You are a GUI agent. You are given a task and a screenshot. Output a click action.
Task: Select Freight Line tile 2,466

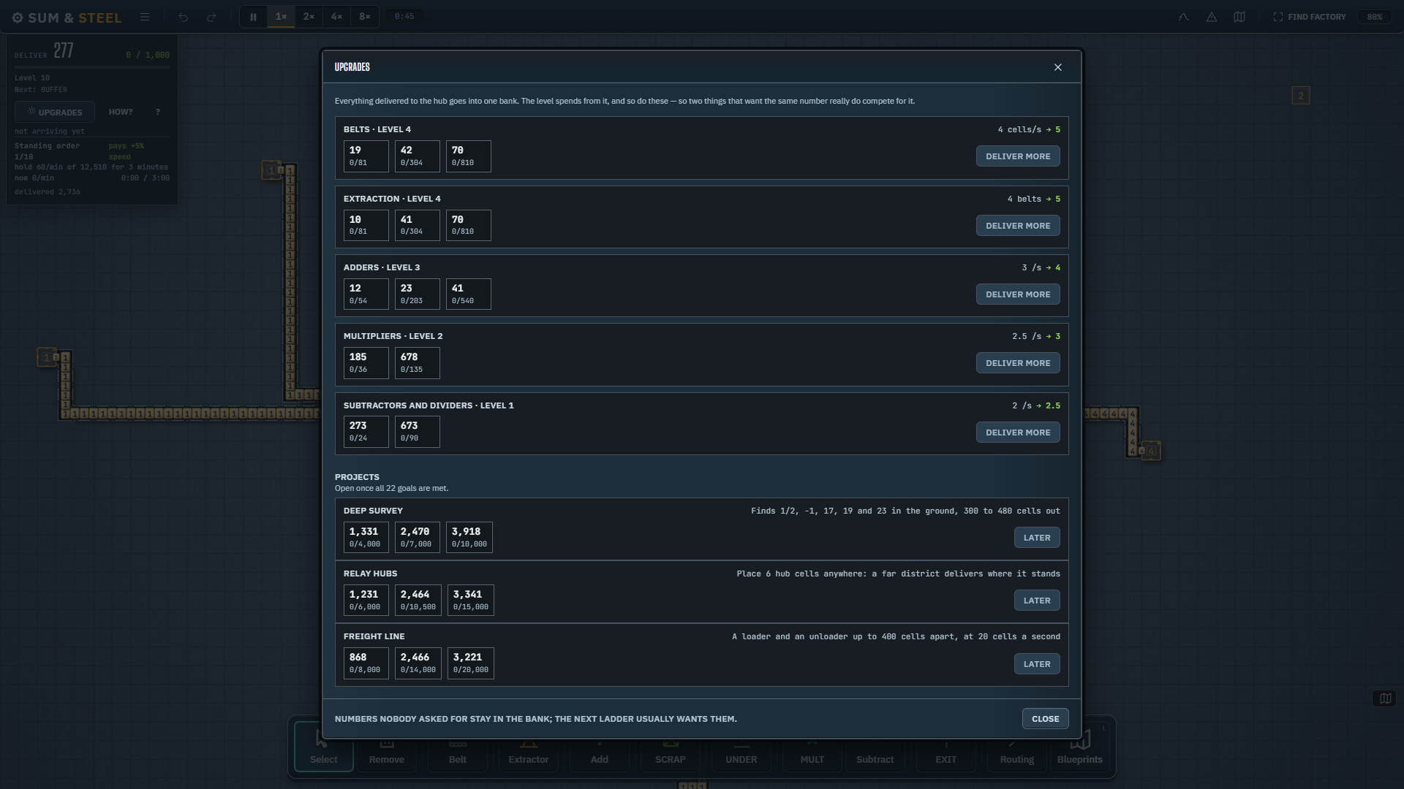click(418, 663)
